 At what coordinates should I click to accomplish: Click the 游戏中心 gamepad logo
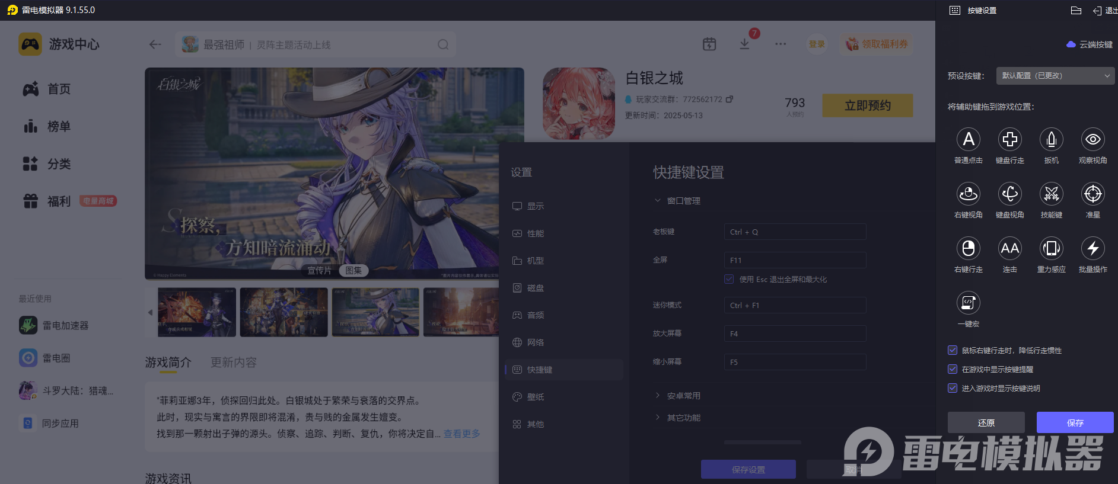click(30, 44)
